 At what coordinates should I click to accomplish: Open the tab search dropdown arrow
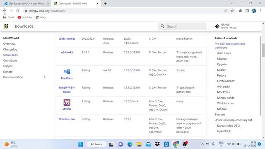232,3
